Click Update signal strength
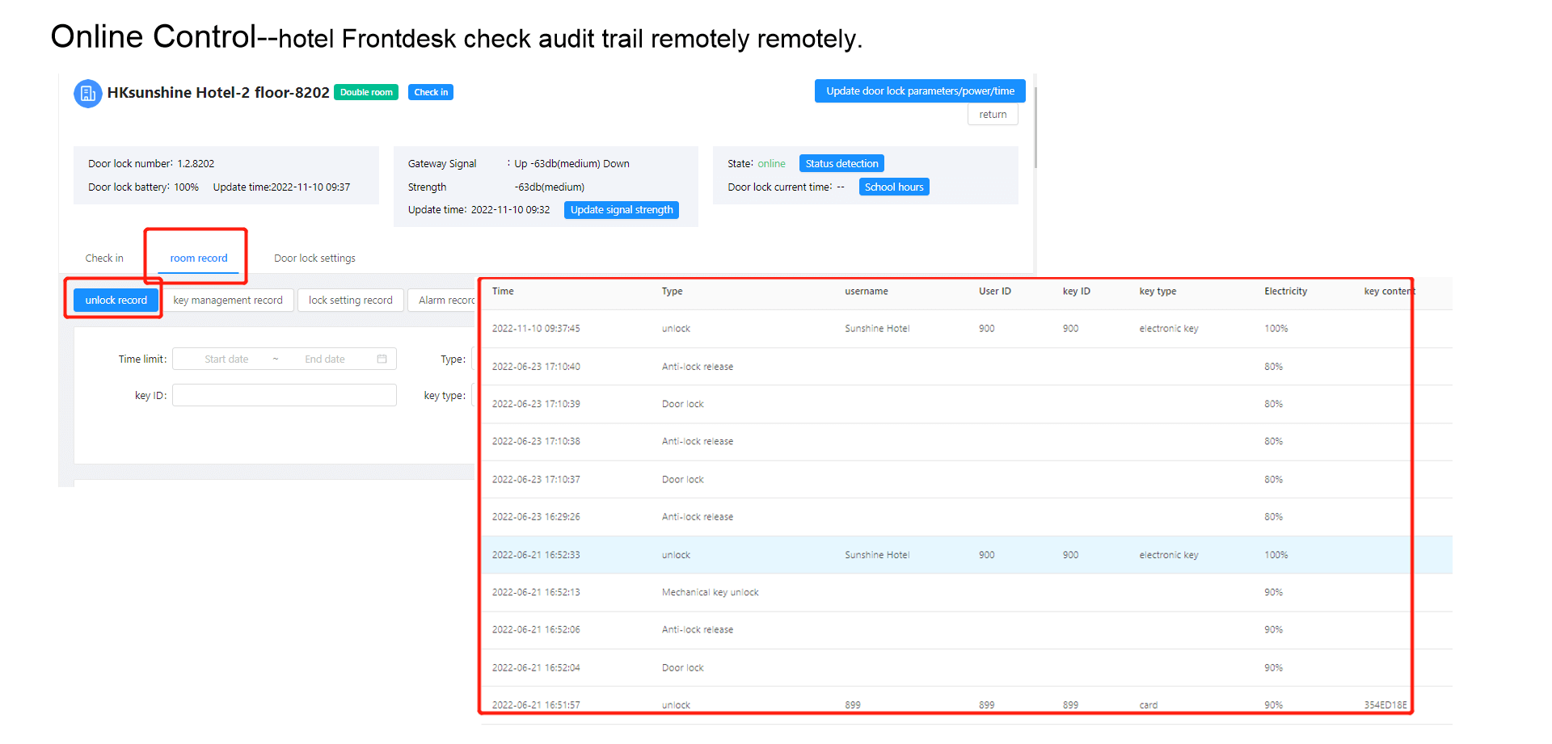This screenshot has width=1552, height=744. 621,210
